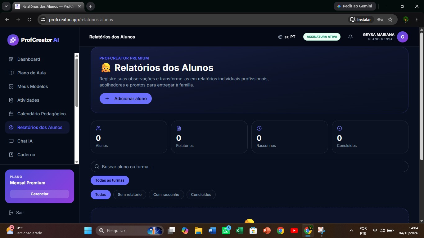424x238 pixels.
Task: Select the Todos filter chip
Action: [x=101, y=195]
